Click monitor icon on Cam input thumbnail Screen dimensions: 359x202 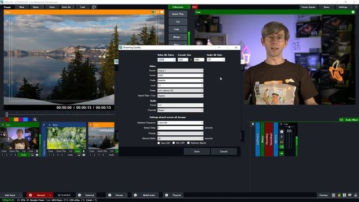[33, 155]
